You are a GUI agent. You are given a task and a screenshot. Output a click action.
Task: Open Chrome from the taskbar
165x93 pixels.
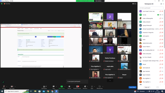48,91
